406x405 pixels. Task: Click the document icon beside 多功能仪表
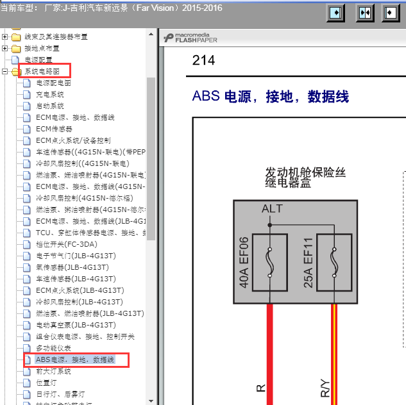(x=27, y=349)
